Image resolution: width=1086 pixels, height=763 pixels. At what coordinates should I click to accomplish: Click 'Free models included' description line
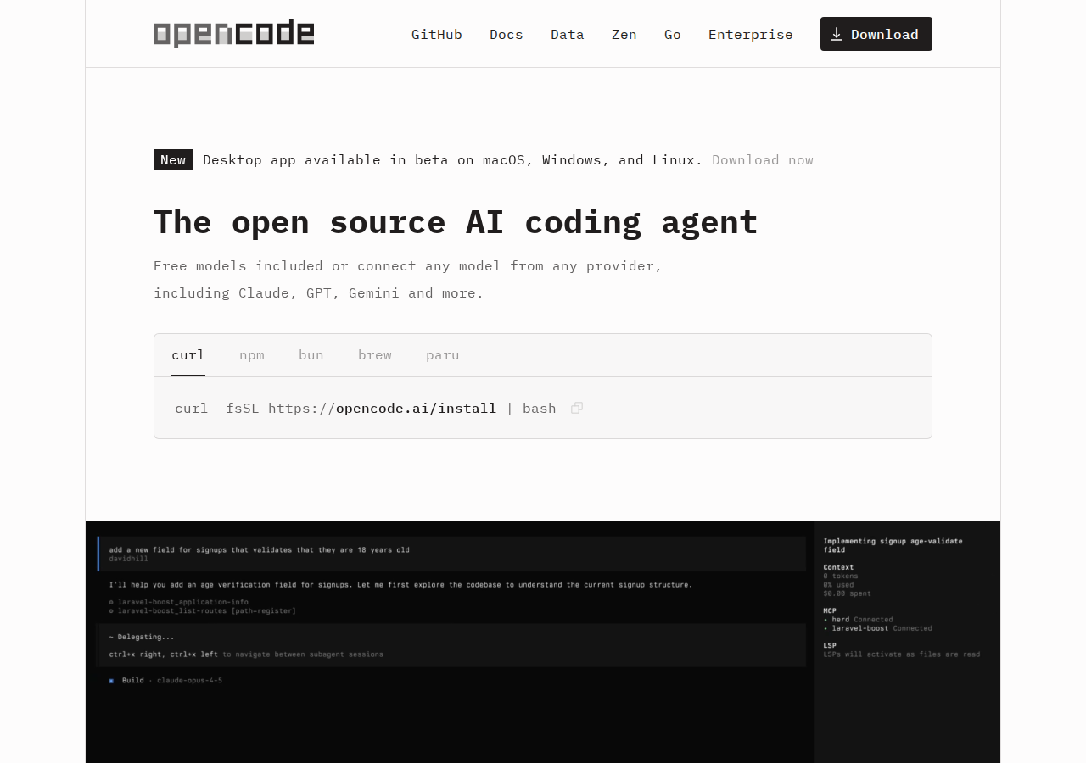408,266
